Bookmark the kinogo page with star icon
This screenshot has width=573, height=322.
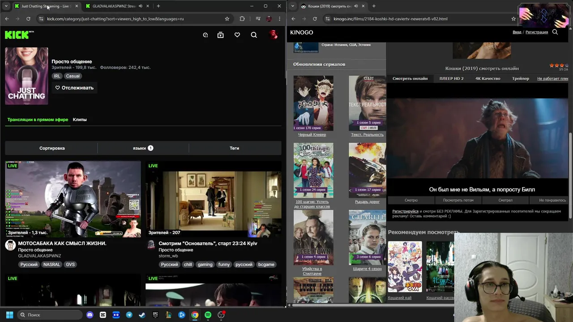513,19
